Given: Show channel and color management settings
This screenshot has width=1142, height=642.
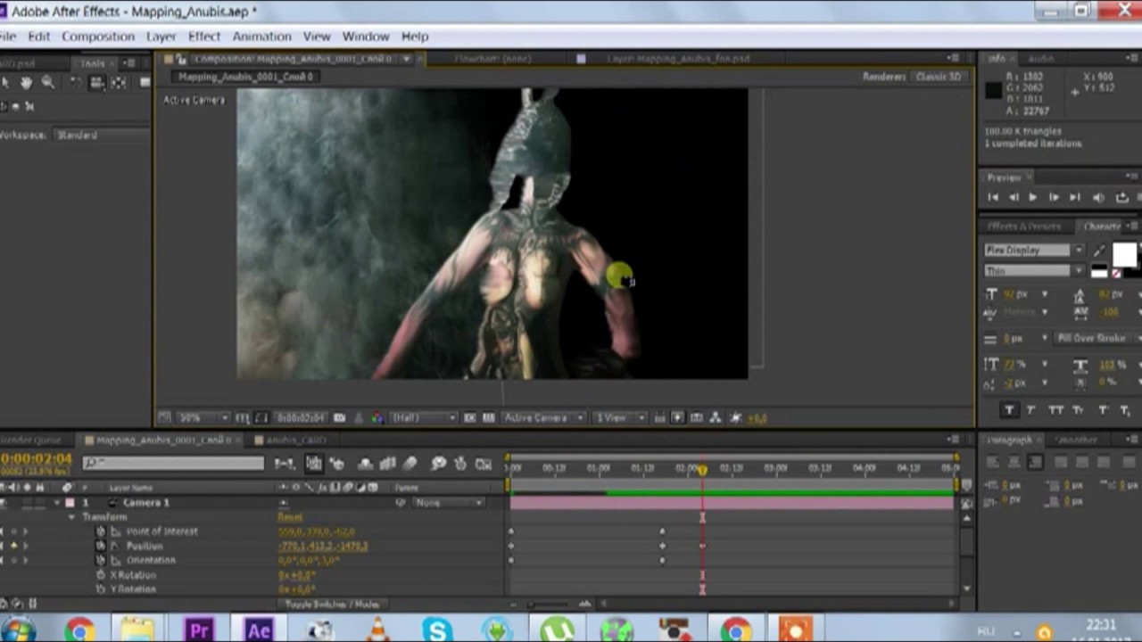Looking at the screenshot, I should coord(377,417).
